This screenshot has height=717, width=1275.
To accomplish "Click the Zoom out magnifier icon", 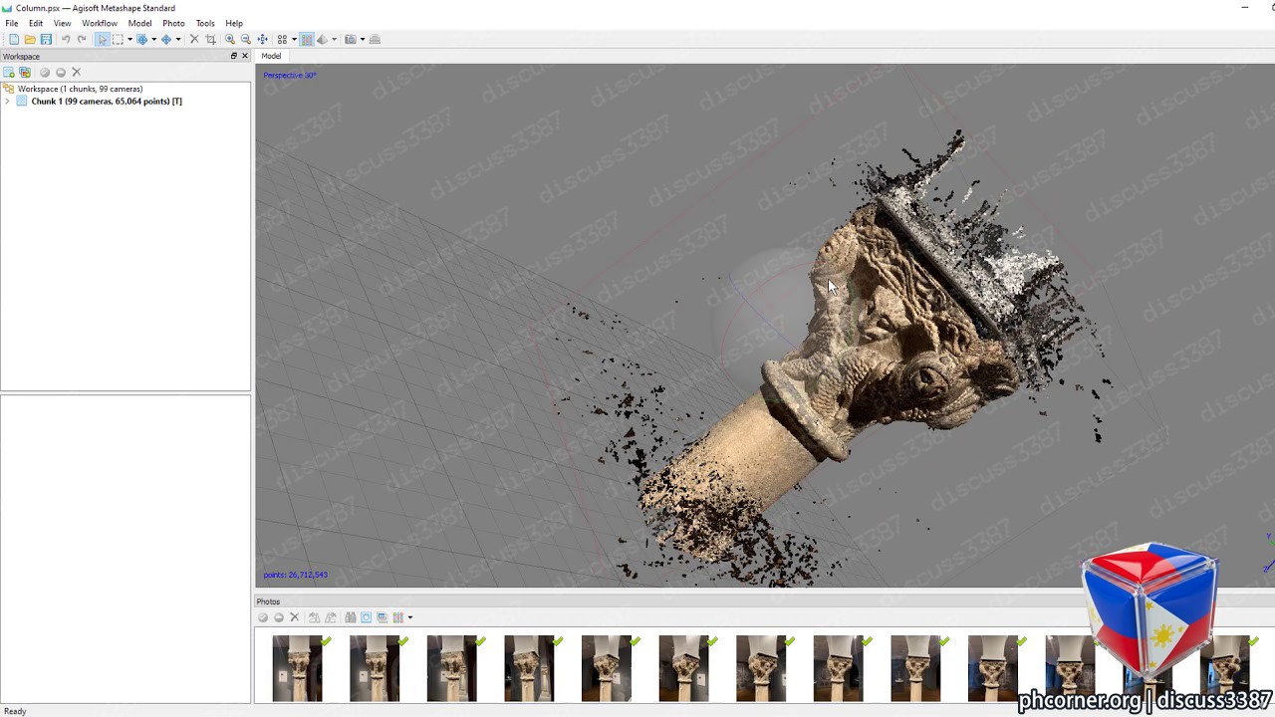I will (x=246, y=39).
